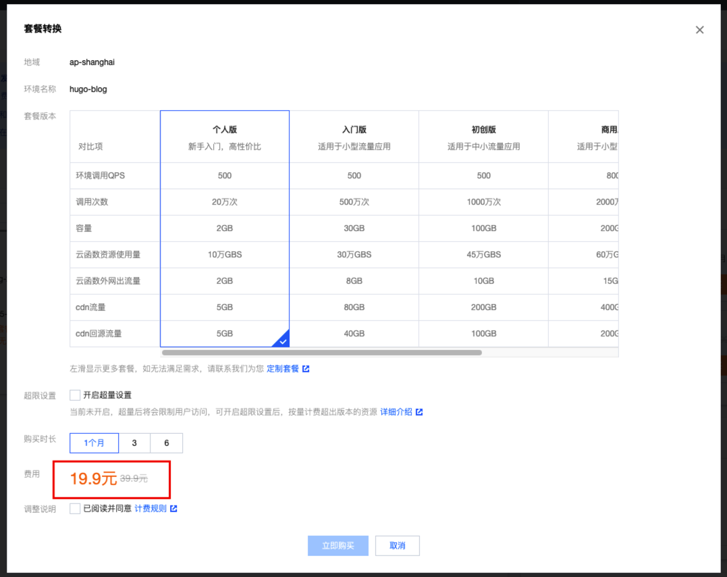The width and height of the screenshot is (727, 577).
Task: Click the blue checkmark on 个人版
Action: (x=282, y=341)
